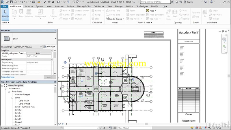This screenshot has width=231, height=130.
Task: Collapse the Level 1 tree node
Action: 12,98
